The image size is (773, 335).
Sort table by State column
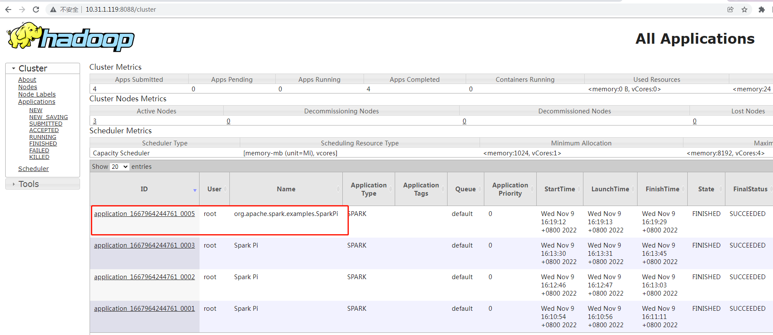pos(706,189)
